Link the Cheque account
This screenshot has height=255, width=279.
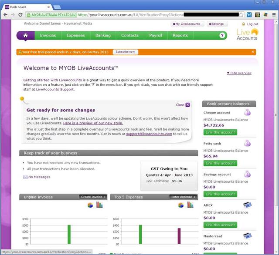[x=220, y=132]
